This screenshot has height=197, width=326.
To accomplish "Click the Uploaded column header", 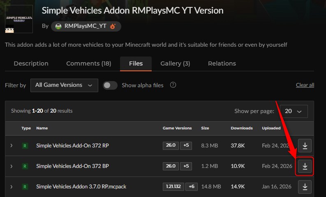I will [x=271, y=128].
